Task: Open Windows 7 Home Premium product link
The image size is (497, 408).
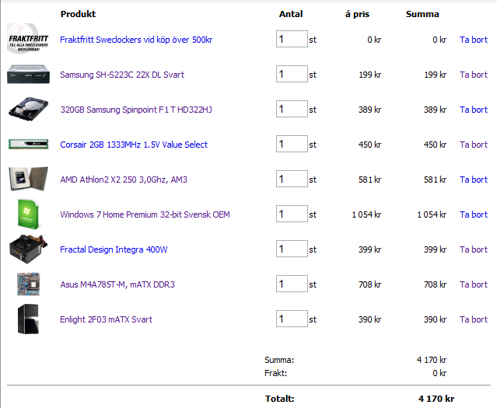Action: click(145, 214)
